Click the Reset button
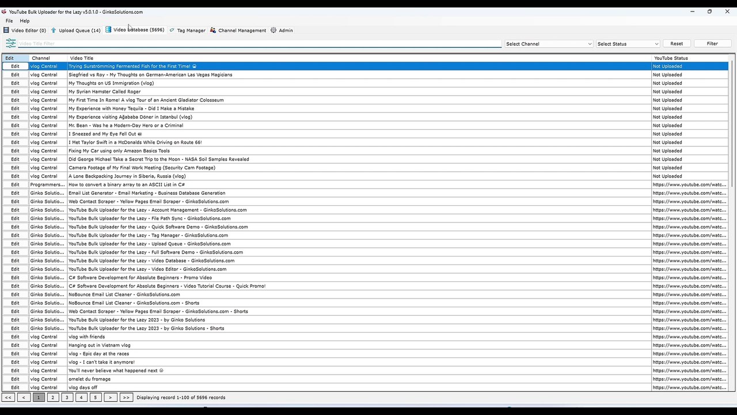 coord(677,44)
